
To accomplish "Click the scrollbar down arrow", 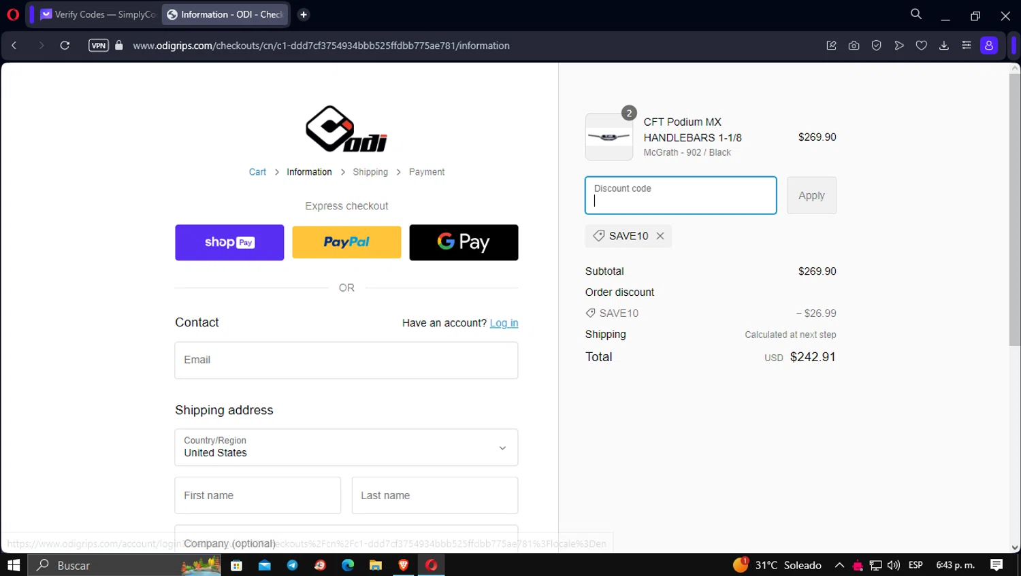I will [1015, 547].
